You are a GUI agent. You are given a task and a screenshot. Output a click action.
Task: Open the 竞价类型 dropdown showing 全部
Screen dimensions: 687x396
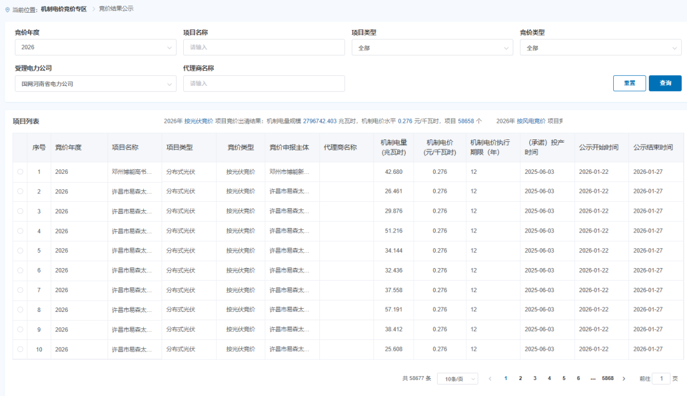point(600,47)
